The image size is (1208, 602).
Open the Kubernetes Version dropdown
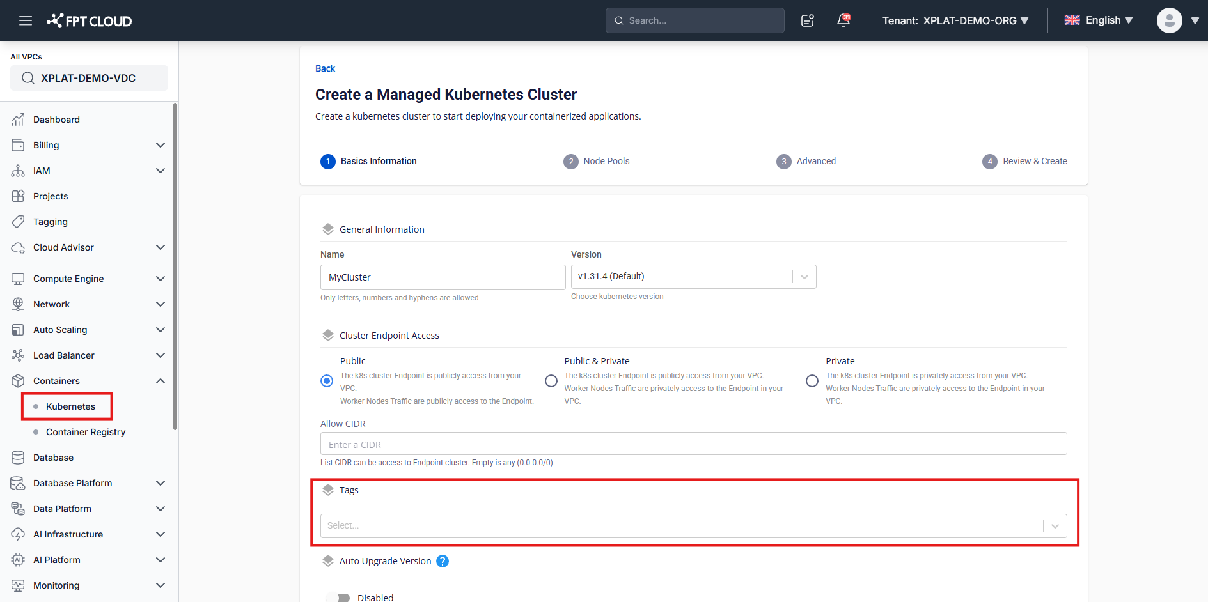(x=693, y=277)
